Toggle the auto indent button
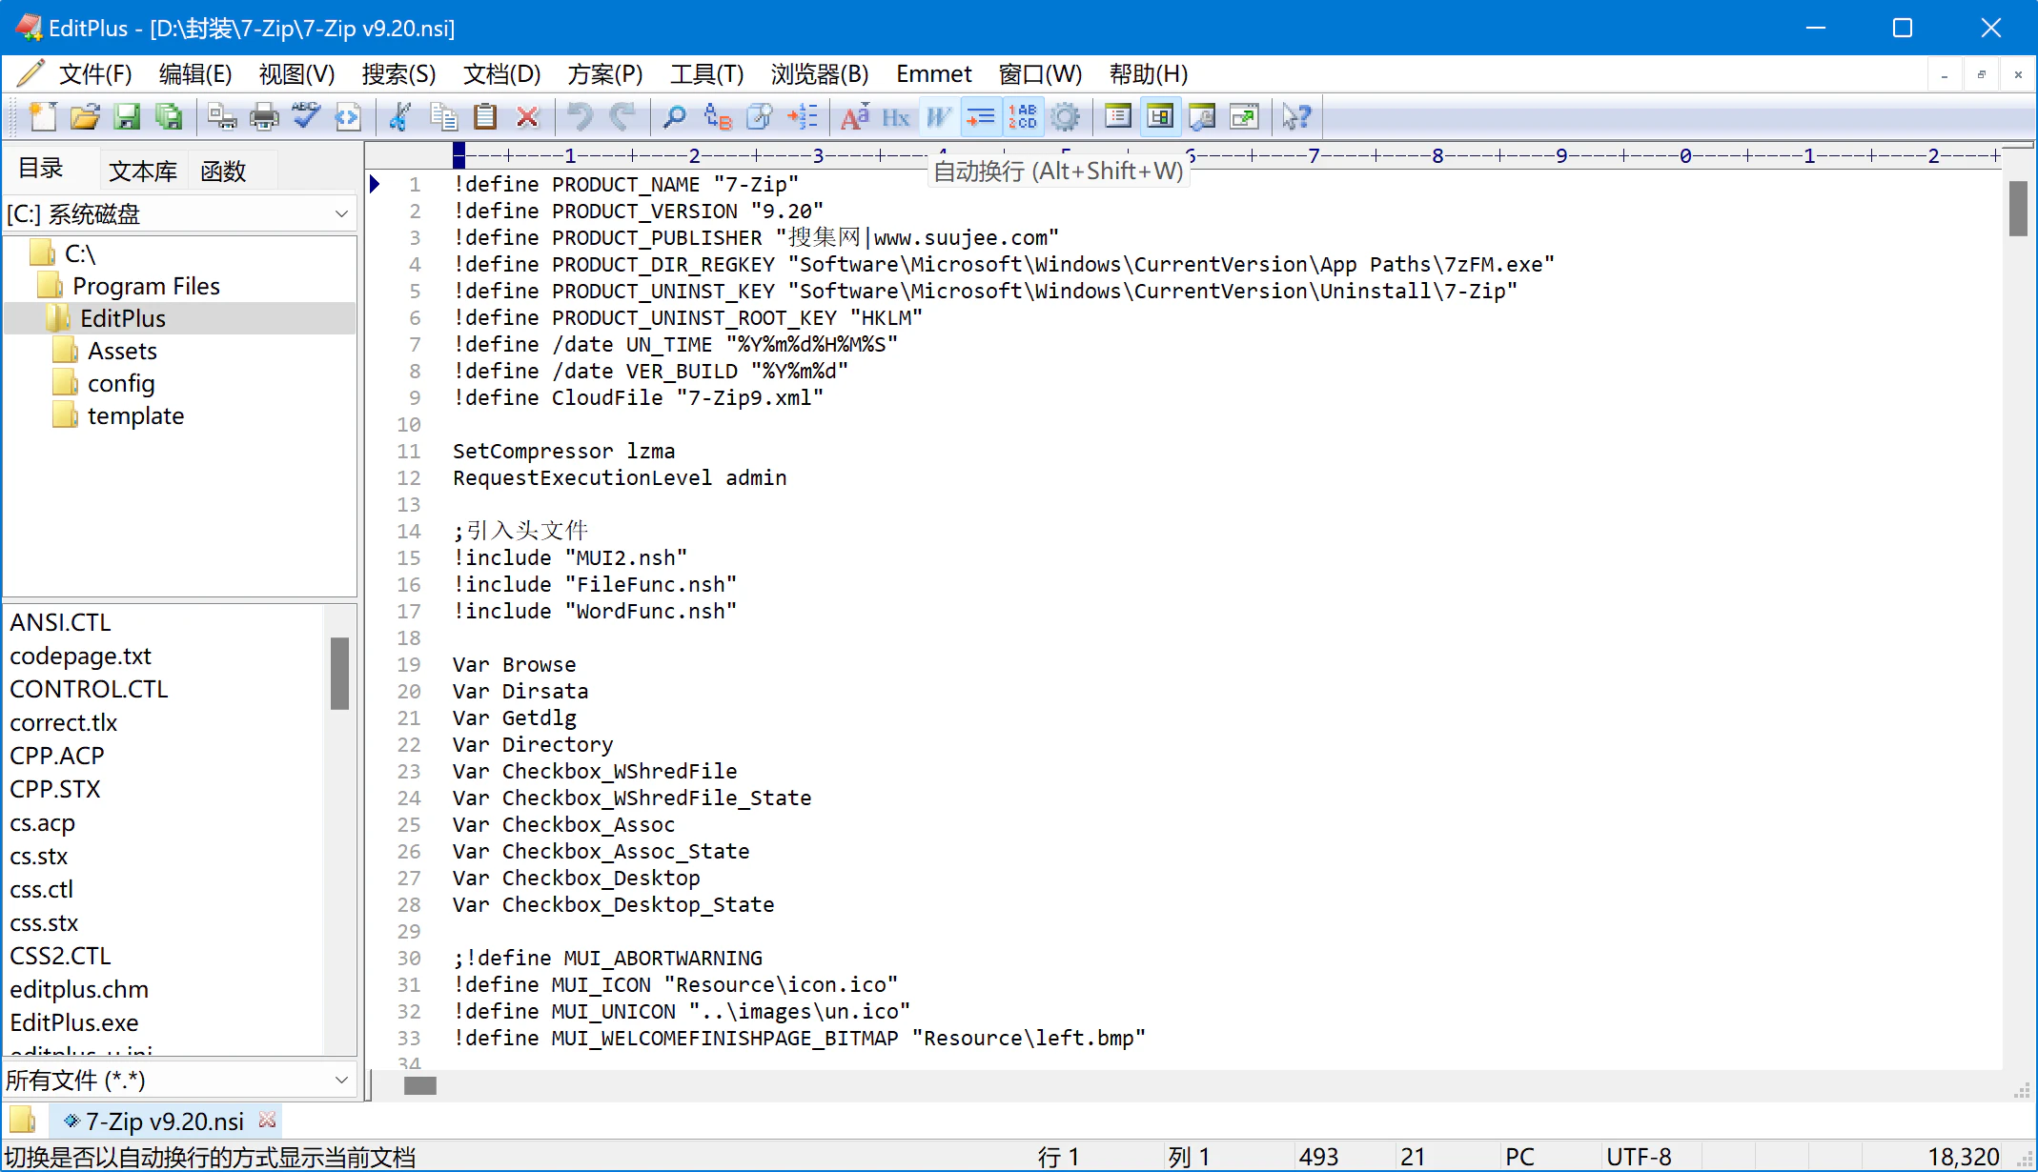This screenshot has height=1172, width=2038. point(980,117)
